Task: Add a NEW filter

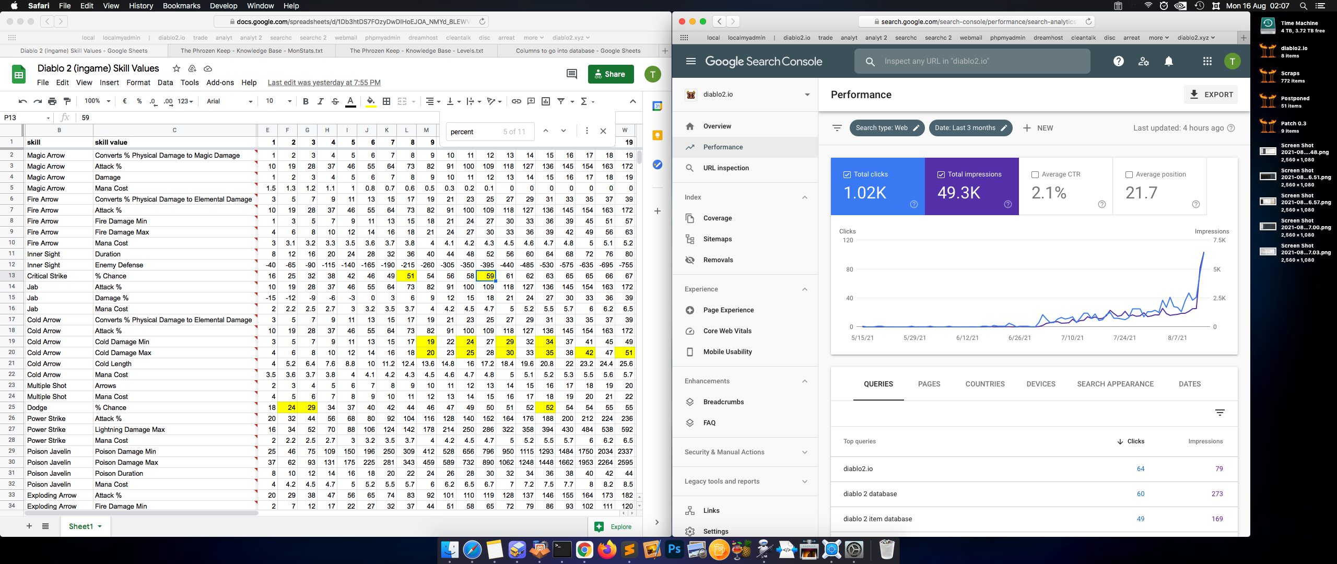Action: tap(1038, 128)
